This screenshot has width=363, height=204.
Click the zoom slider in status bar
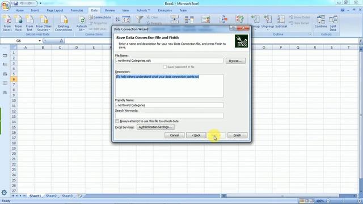coord(344,201)
